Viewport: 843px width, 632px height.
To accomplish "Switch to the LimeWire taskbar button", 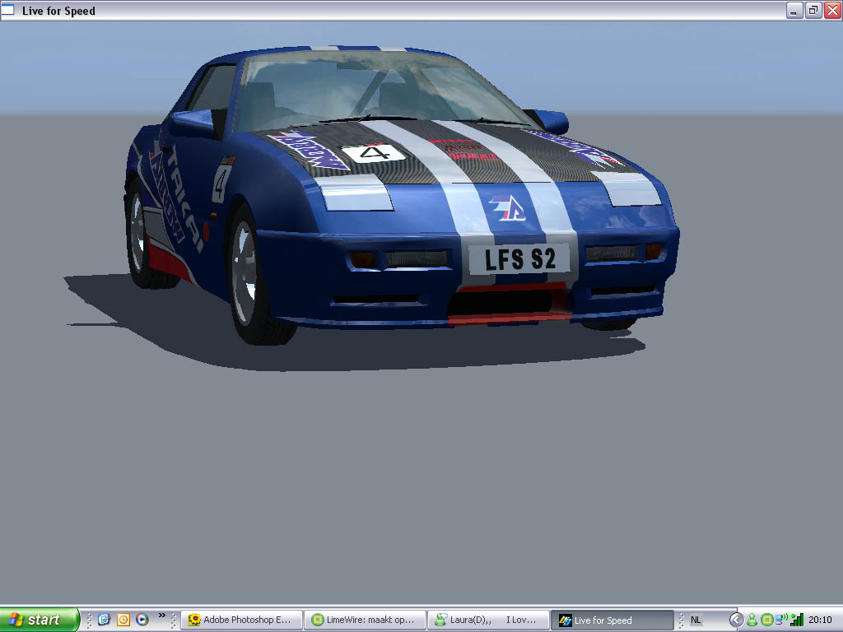I will coord(365,620).
